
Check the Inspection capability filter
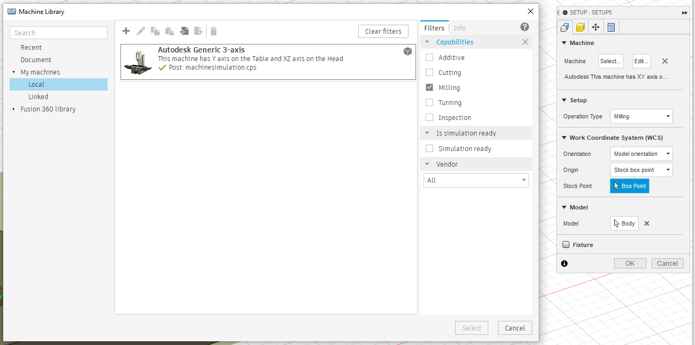(429, 117)
